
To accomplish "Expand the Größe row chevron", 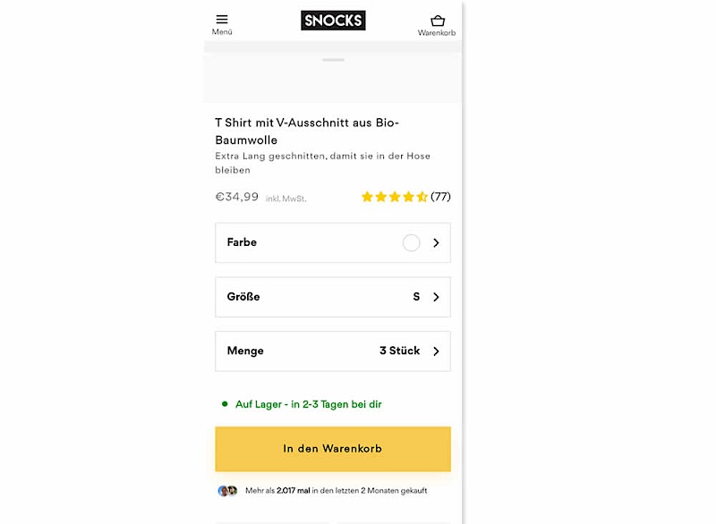I will [436, 297].
